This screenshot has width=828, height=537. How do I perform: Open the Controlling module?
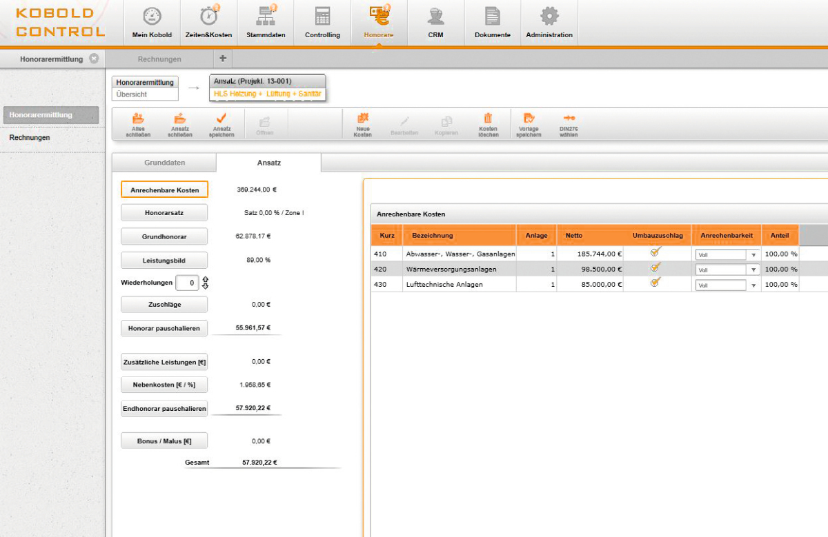pos(322,23)
